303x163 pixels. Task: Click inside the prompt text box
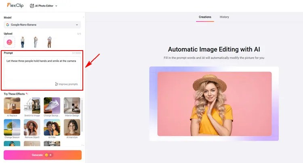42,72
